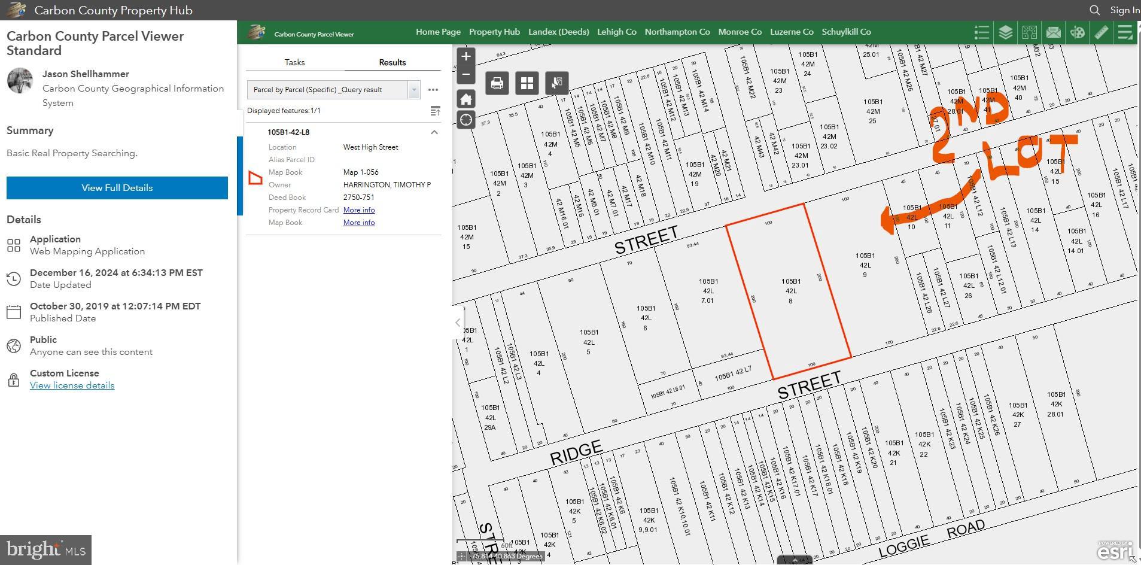Click the My Location crosshair button
Screen dimensions: 1141x565
tap(465, 120)
